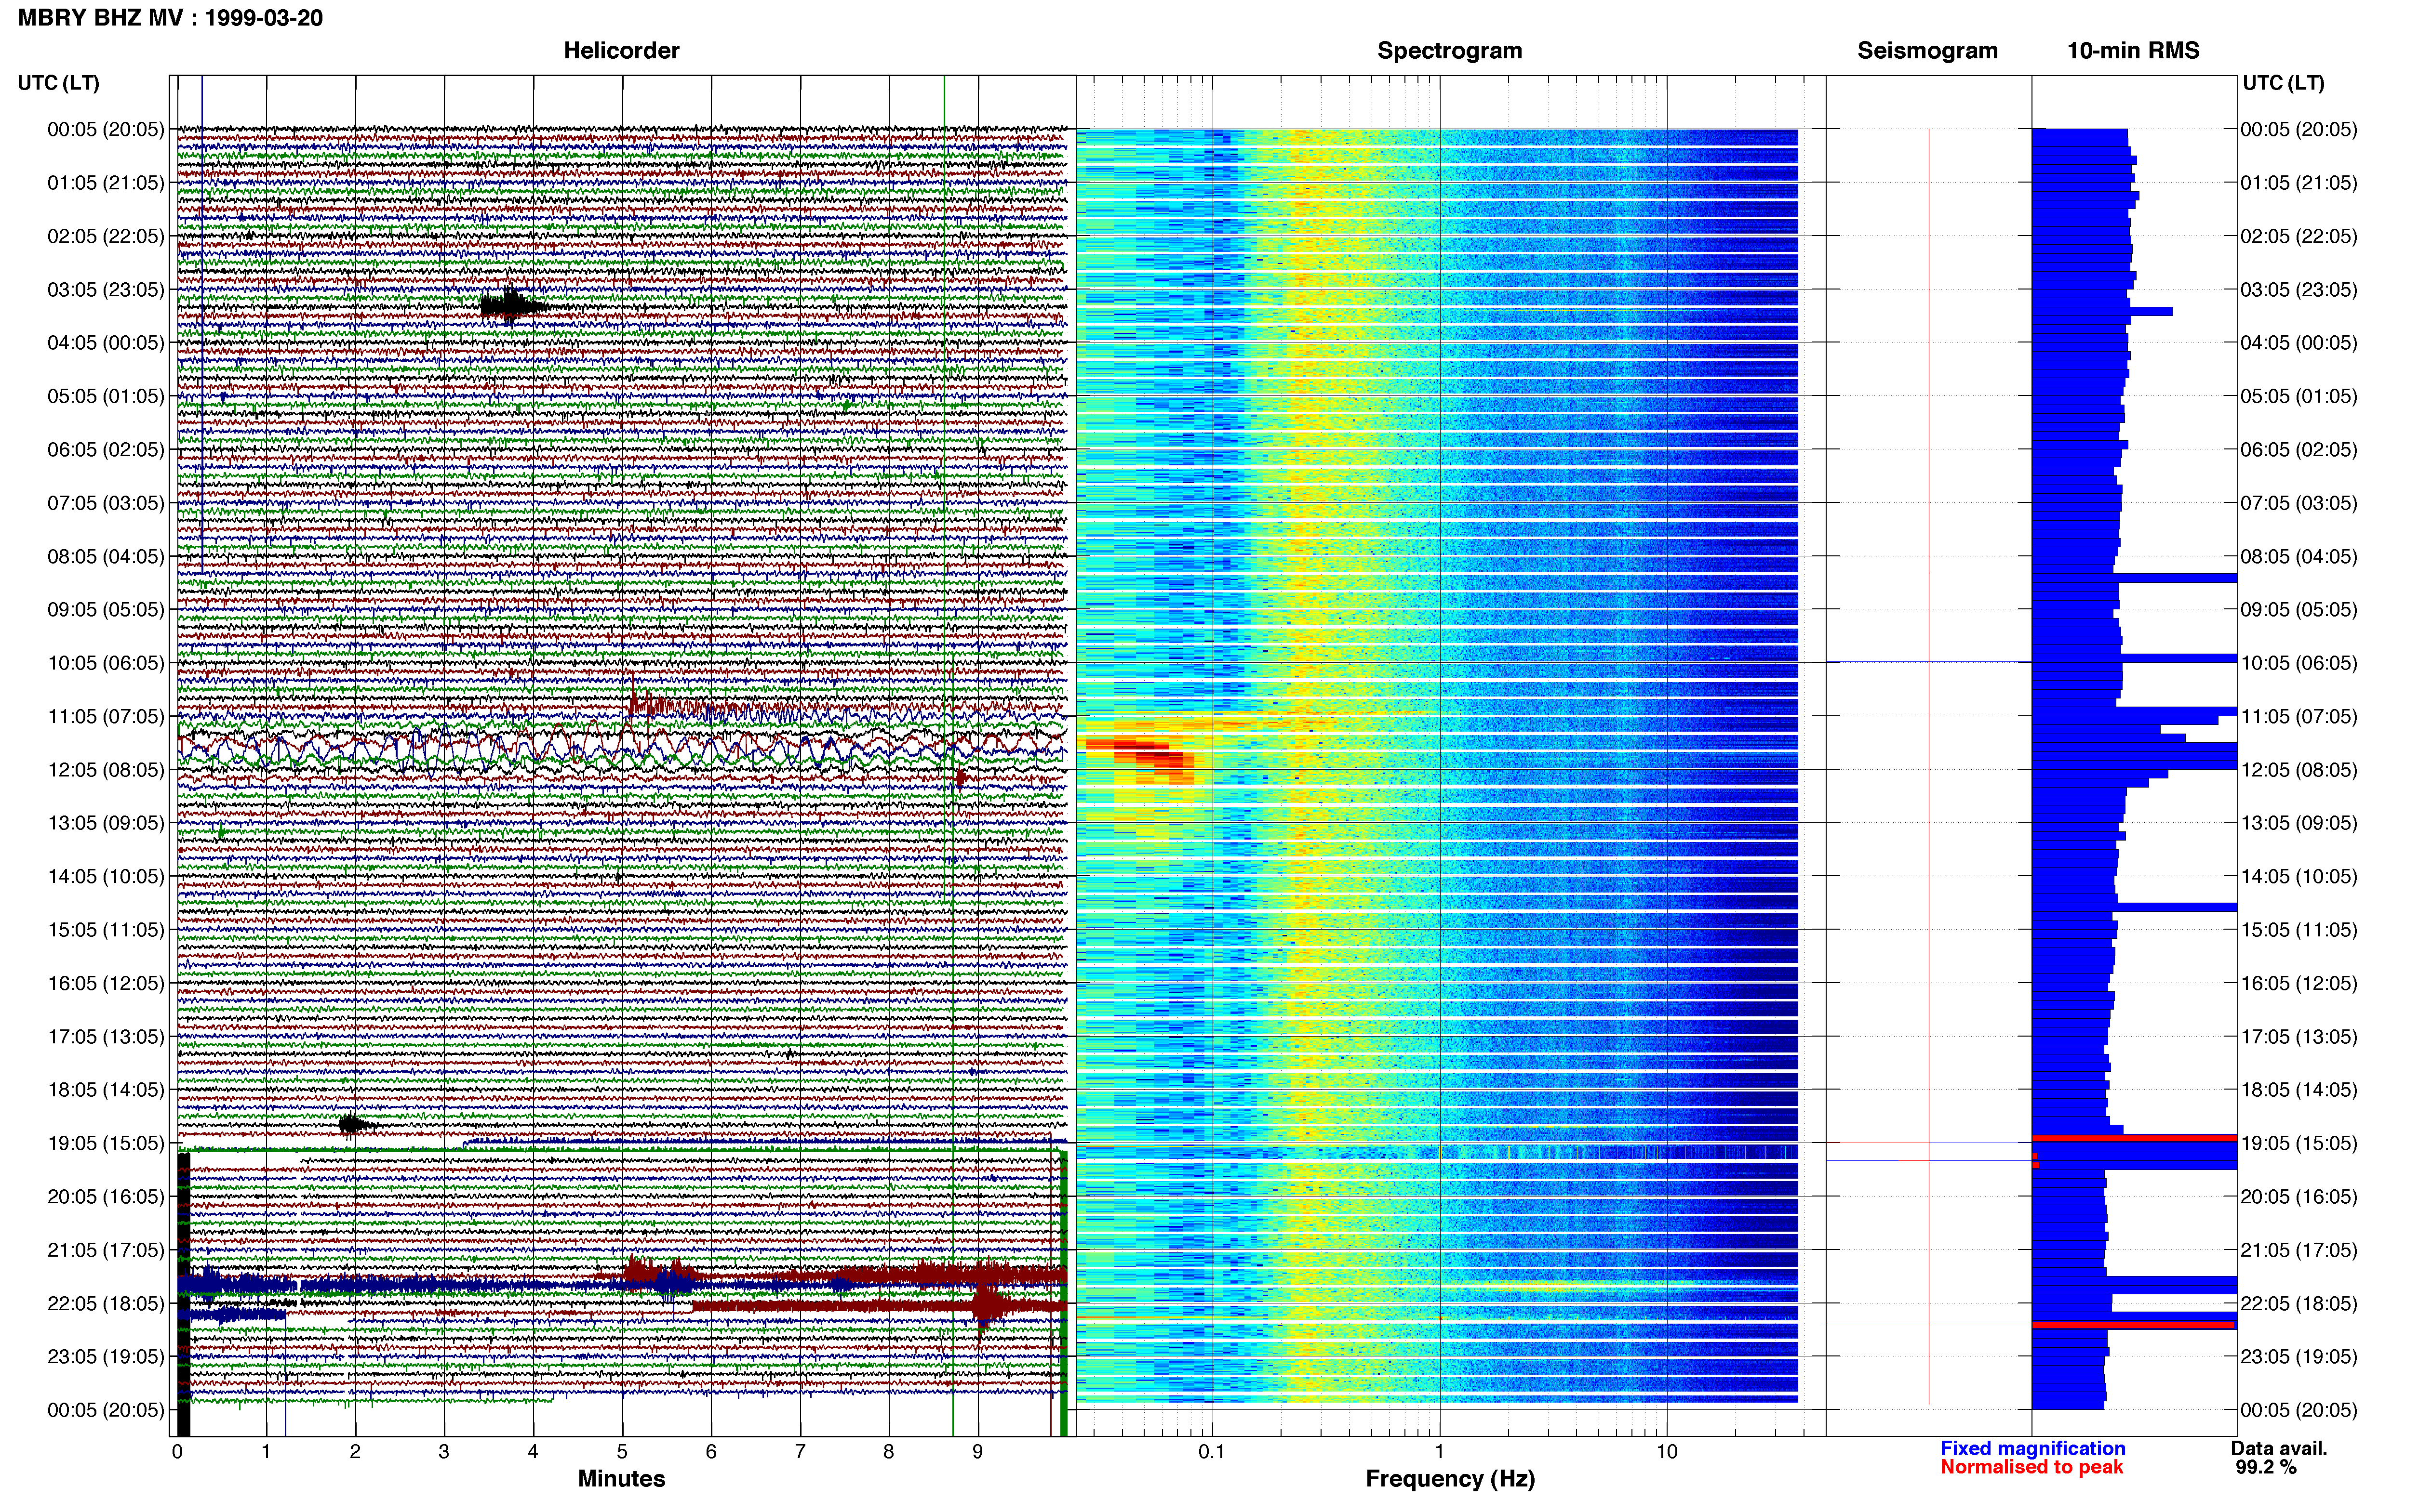Screen dimensions: 2419x1512
Task: Click the left 'UTC (LT)' axis label
Action: pyautogui.click(x=58, y=83)
